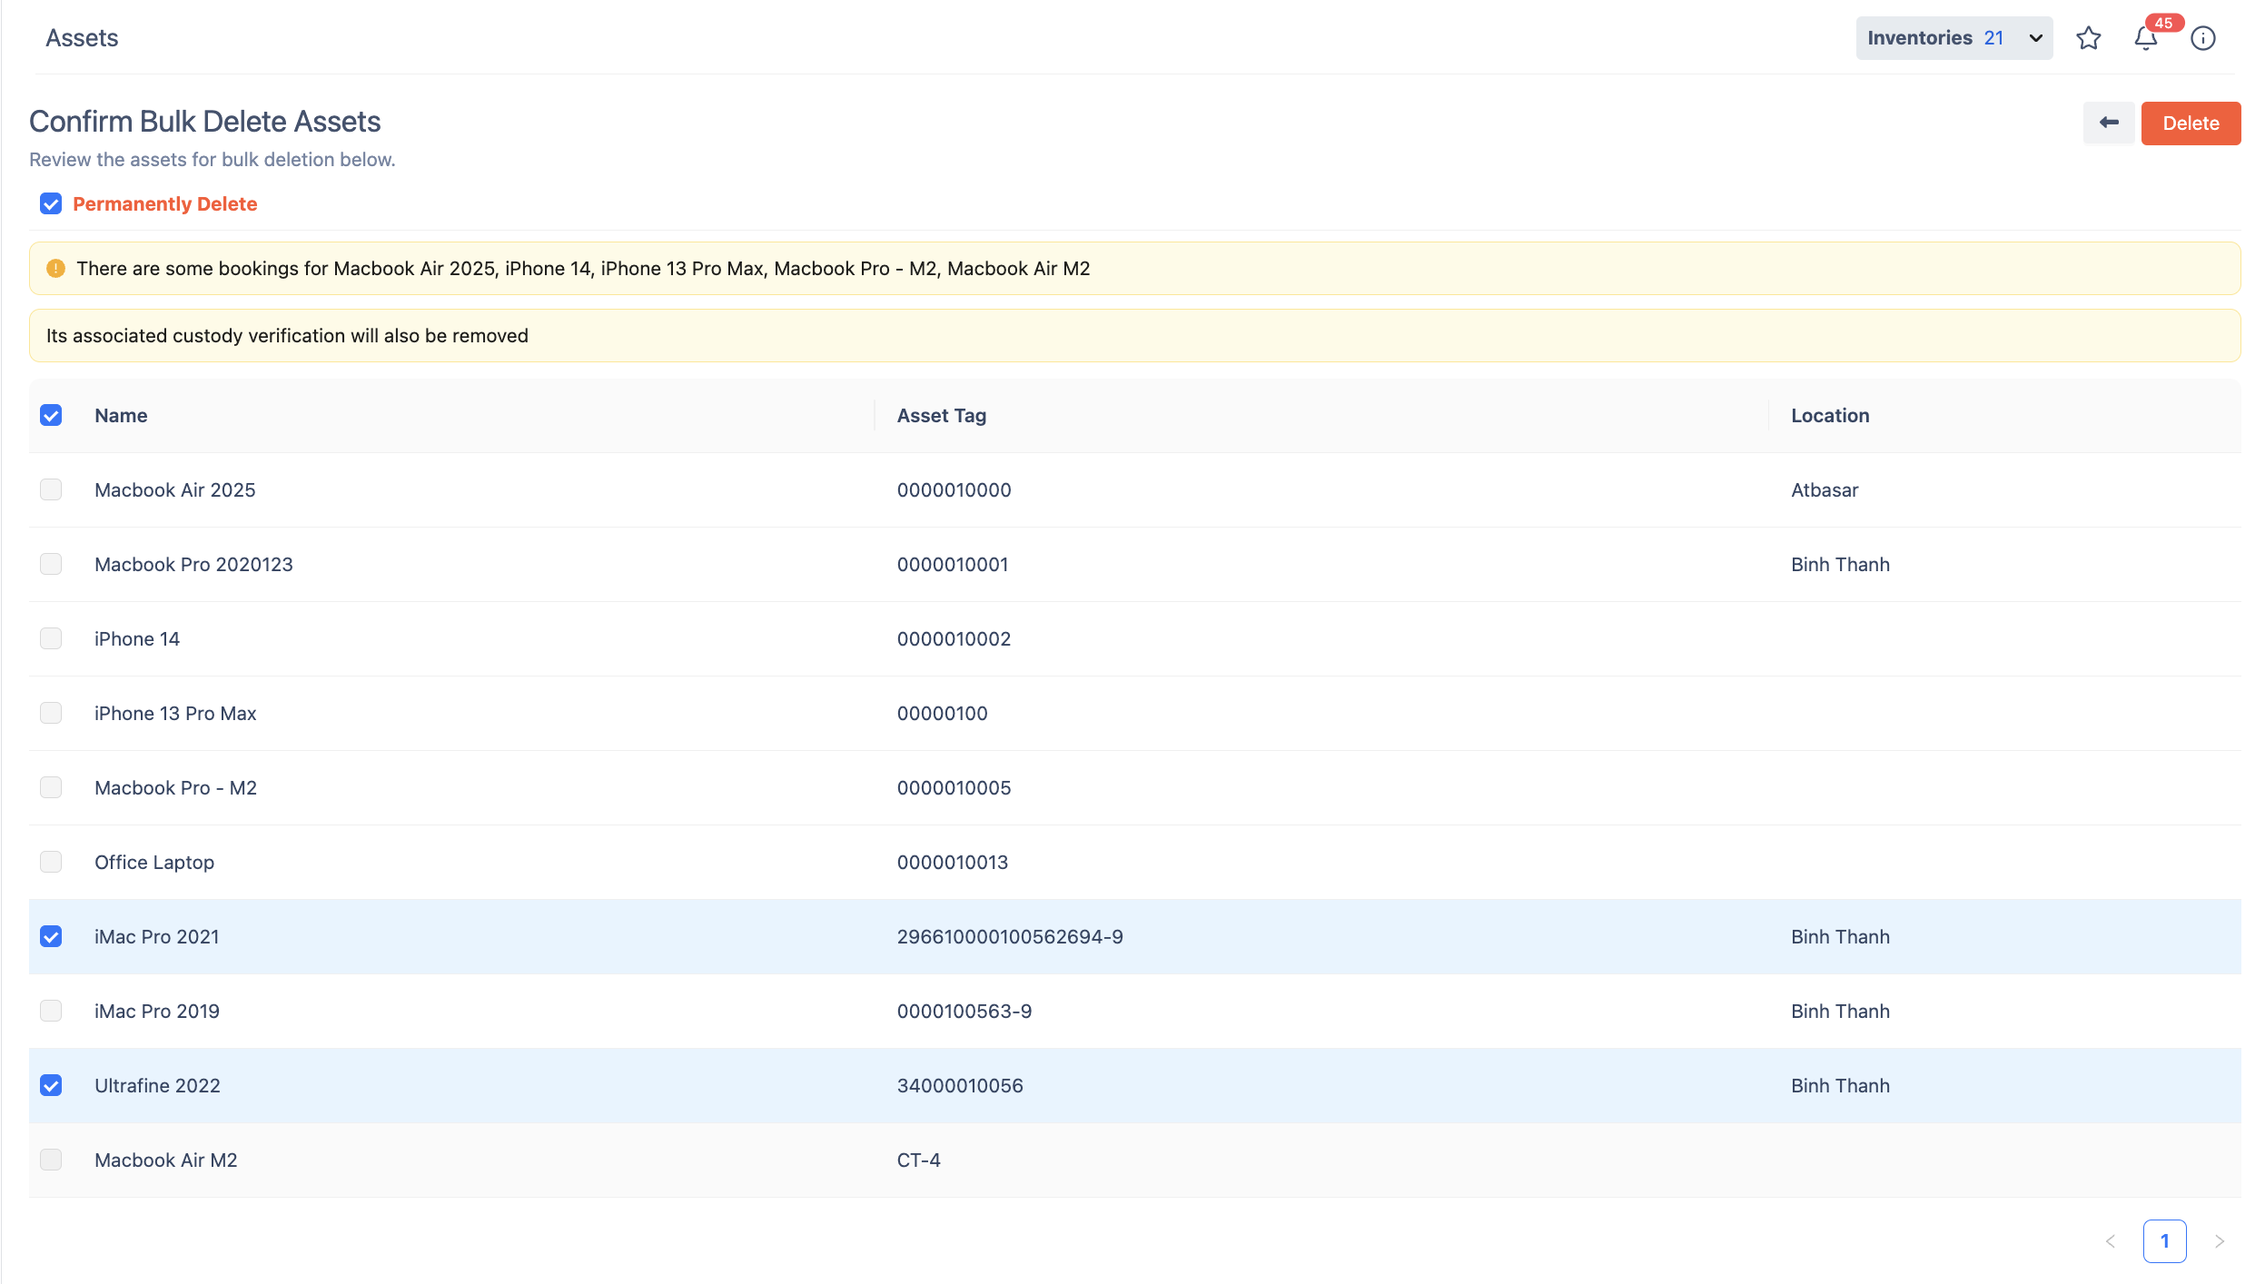Click the star favorites icon

(2088, 38)
